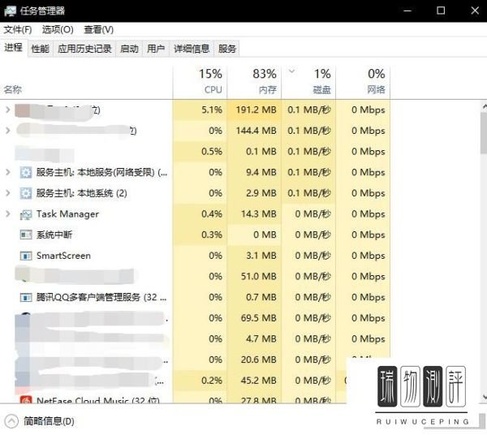Sort by the 0% 网络 column header
The image size is (487, 435).
(x=363, y=83)
